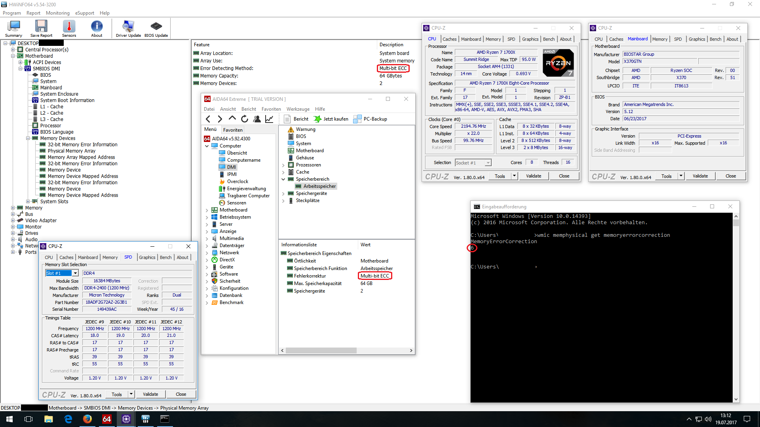Click the HWiNFO Summary monitor icon
Viewport: 760px width, 427px height.
tap(13, 26)
